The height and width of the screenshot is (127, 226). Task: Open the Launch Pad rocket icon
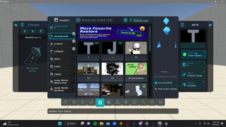(x=65, y=102)
